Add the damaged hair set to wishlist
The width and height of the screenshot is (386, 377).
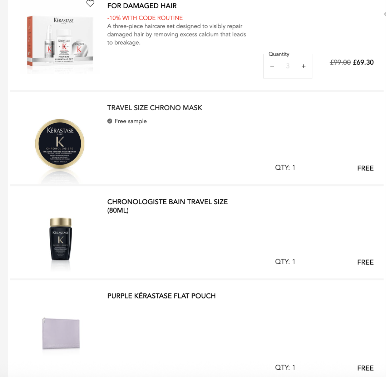click(90, 4)
